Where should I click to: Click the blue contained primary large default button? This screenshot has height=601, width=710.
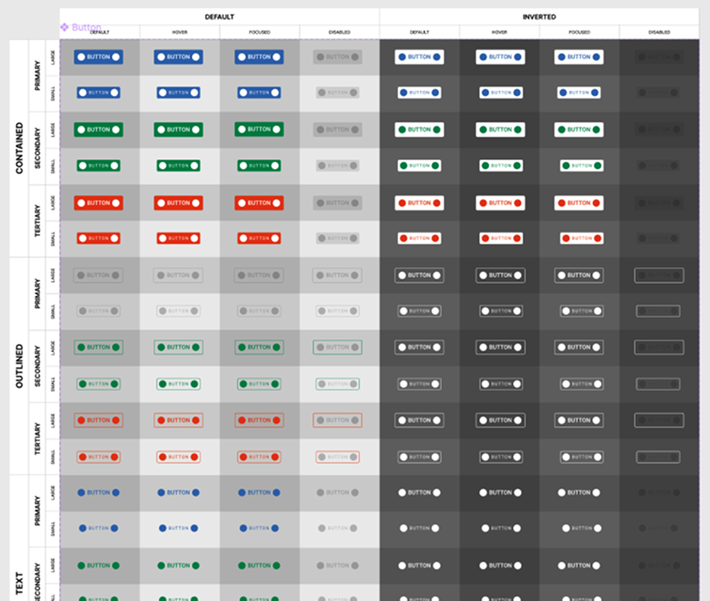click(99, 56)
